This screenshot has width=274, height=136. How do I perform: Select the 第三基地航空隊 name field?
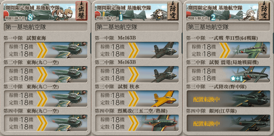click(x=228, y=27)
